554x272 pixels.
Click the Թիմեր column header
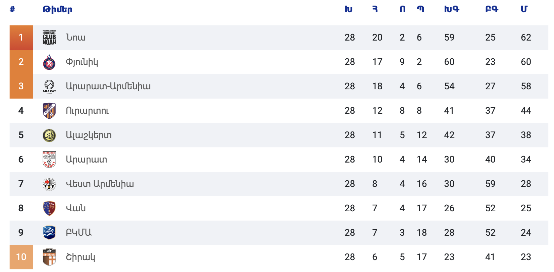pos(58,9)
